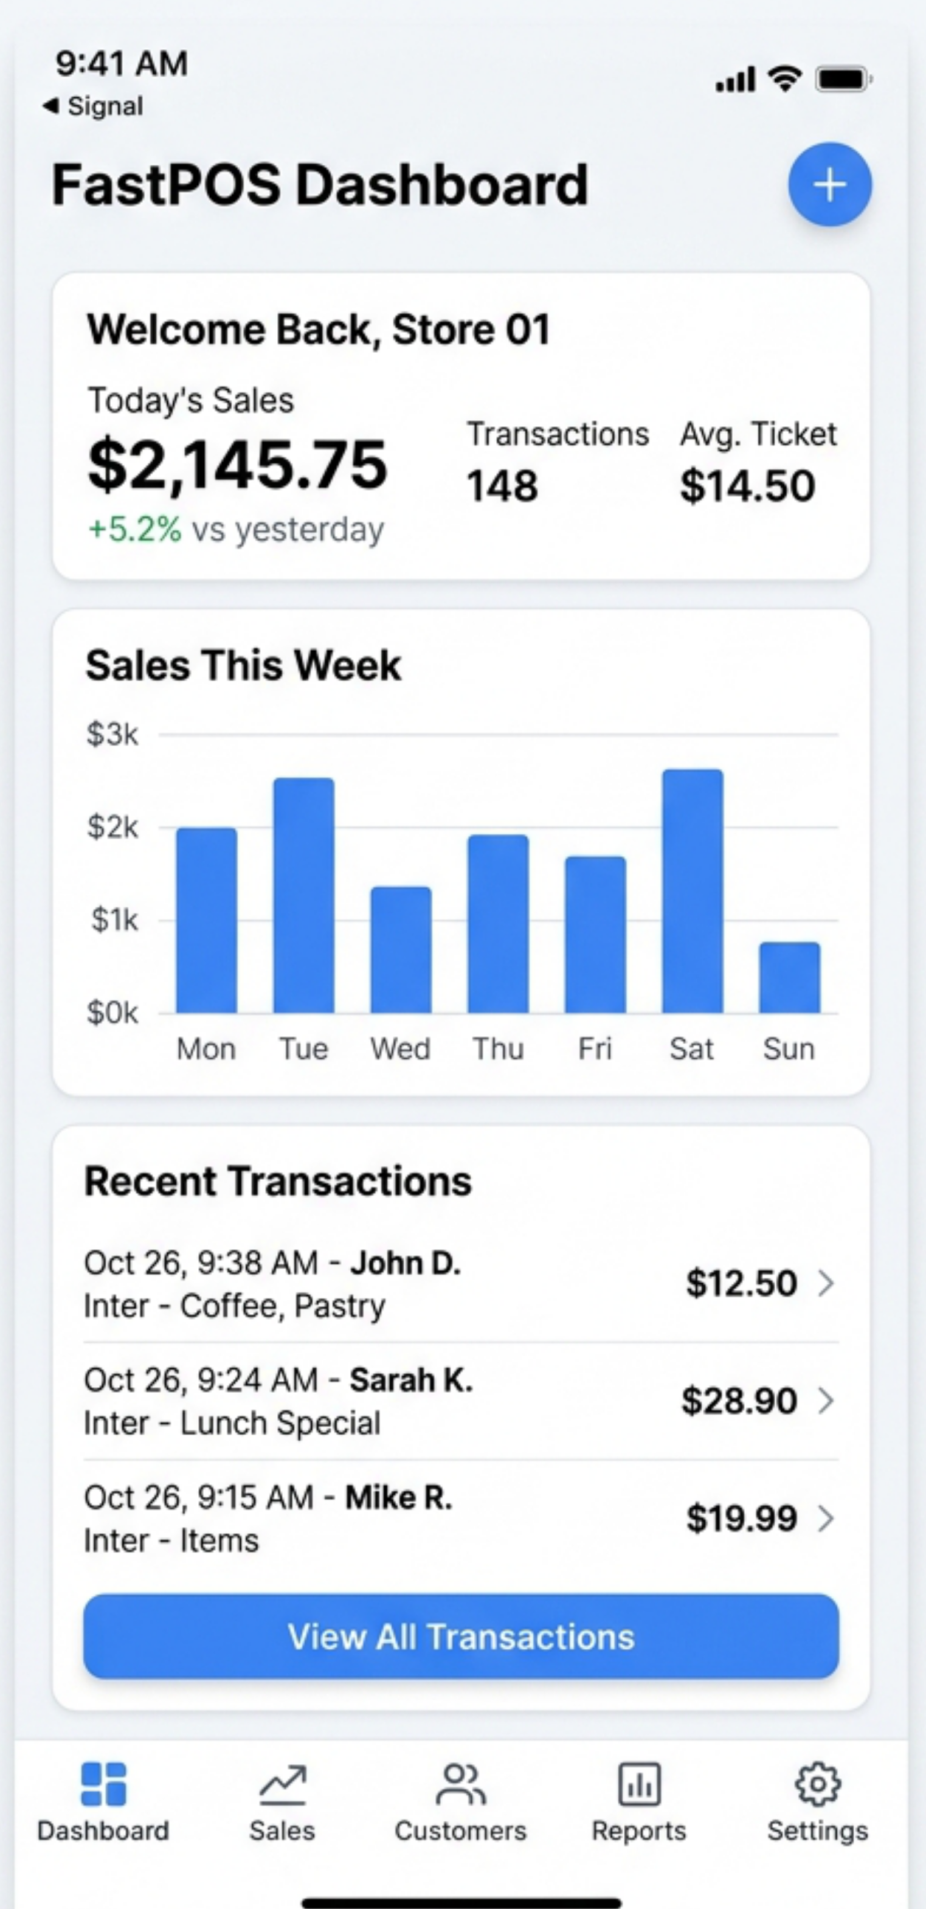The height and width of the screenshot is (1909, 926).
Task: Go back to Signal app
Action: (94, 106)
